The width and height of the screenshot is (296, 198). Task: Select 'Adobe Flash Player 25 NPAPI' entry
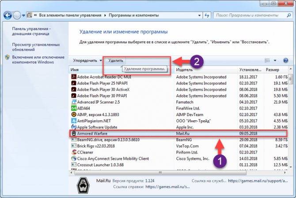point(102,83)
